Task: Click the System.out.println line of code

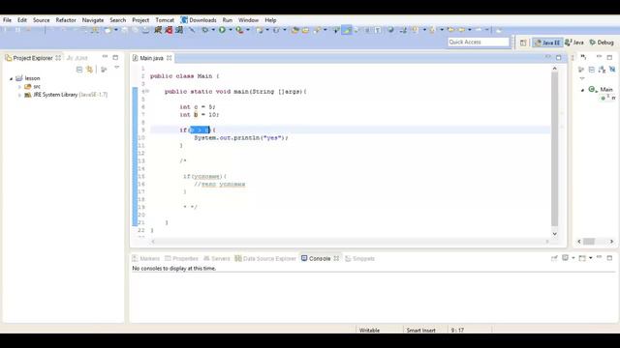Action: pyautogui.click(x=241, y=137)
